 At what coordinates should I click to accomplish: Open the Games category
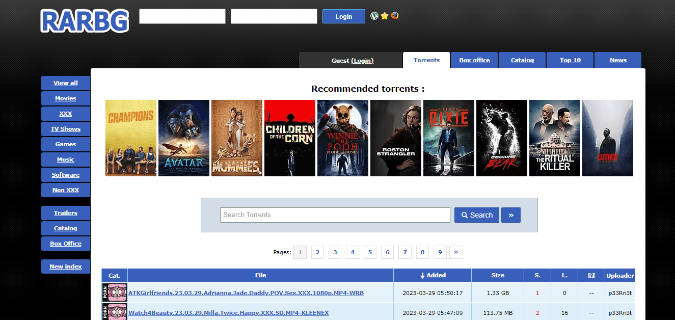(x=66, y=144)
